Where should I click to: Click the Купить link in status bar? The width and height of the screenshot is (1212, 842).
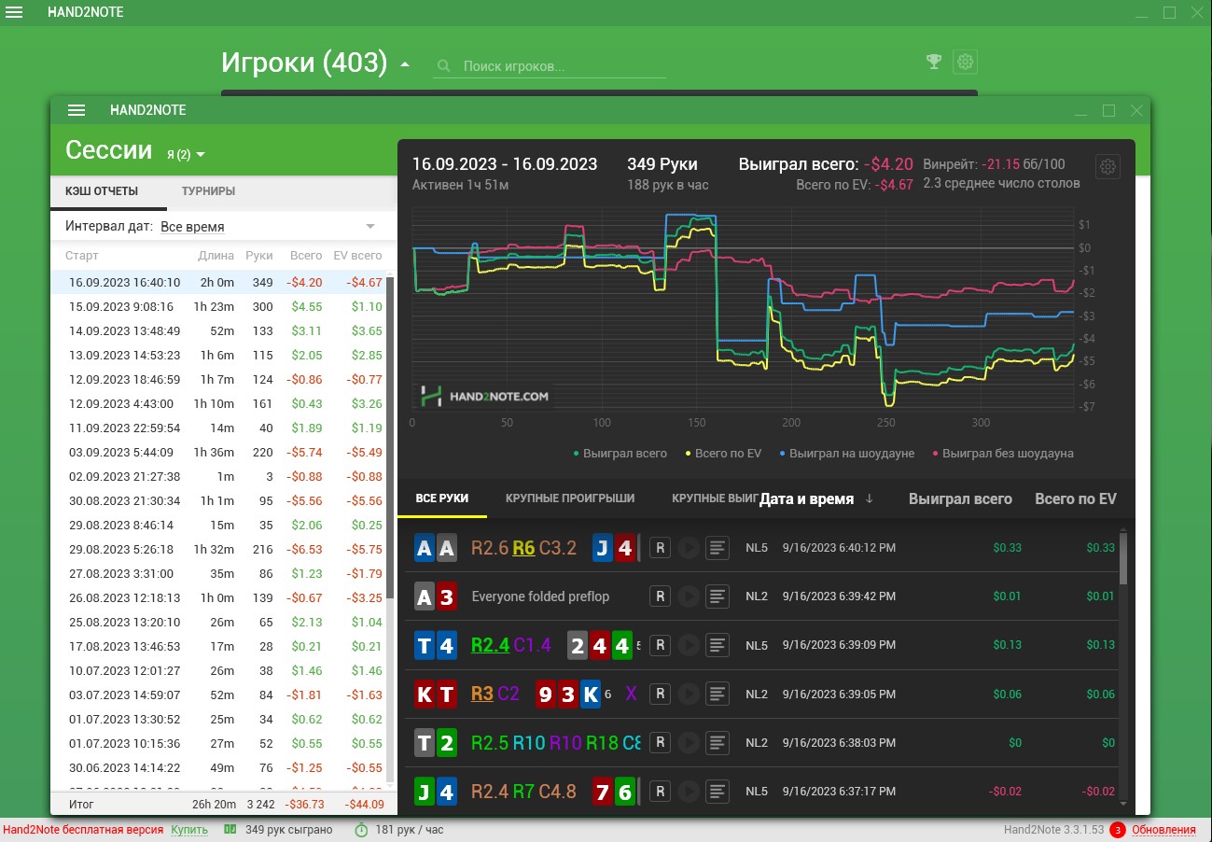click(x=189, y=830)
